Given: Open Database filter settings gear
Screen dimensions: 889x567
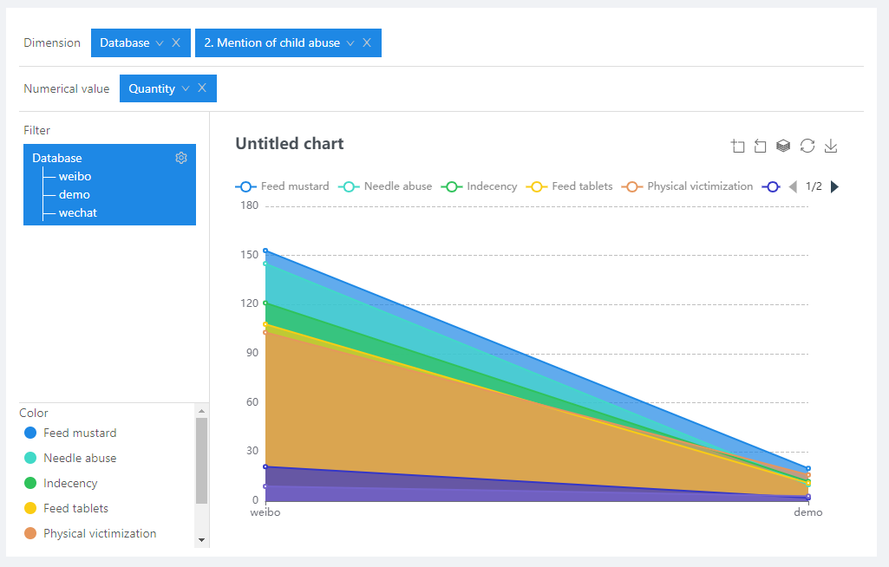Looking at the screenshot, I should tap(181, 158).
